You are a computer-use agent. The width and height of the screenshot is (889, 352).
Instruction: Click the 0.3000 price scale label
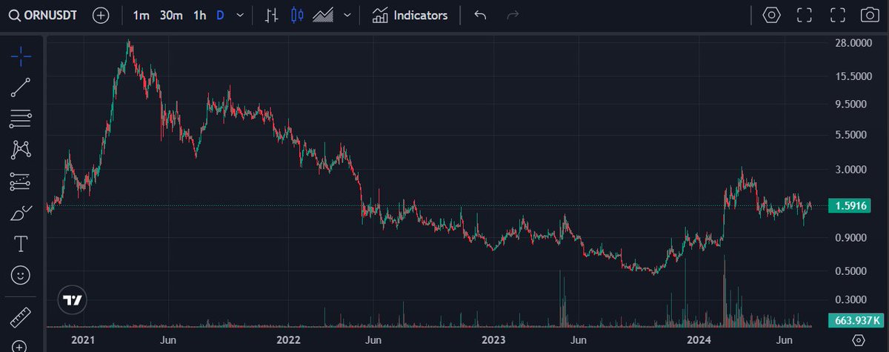pos(851,300)
